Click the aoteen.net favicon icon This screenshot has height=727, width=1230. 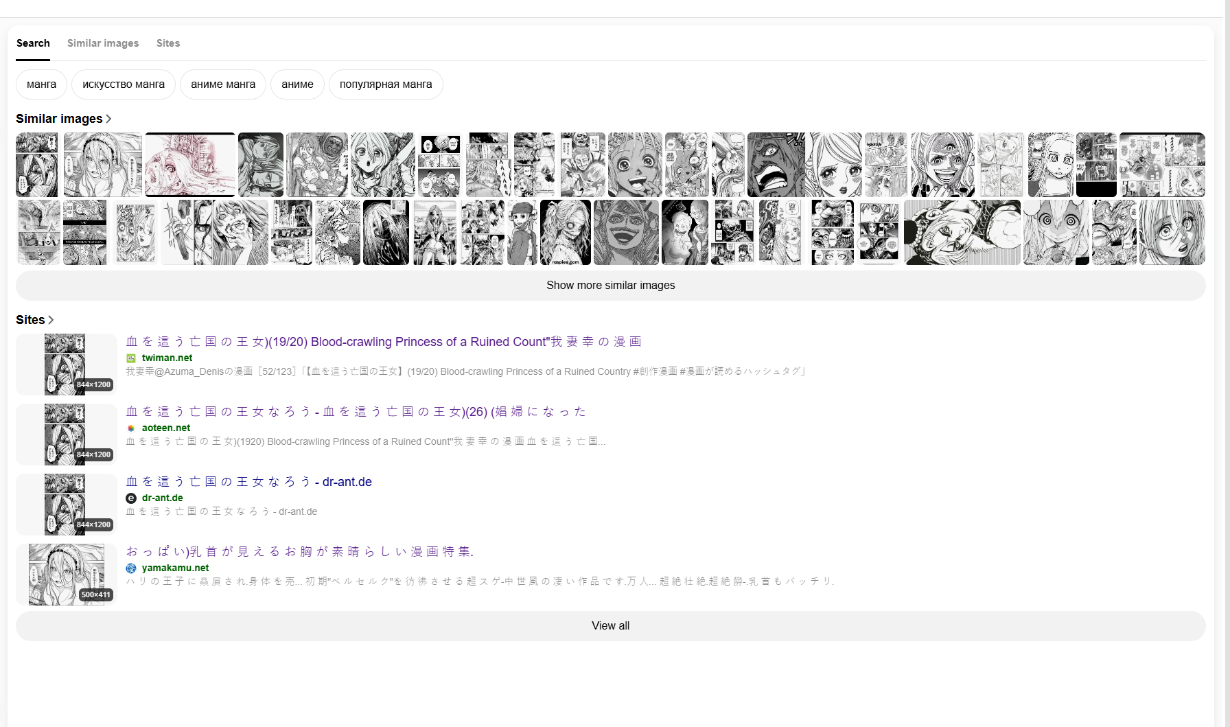[x=131, y=428]
